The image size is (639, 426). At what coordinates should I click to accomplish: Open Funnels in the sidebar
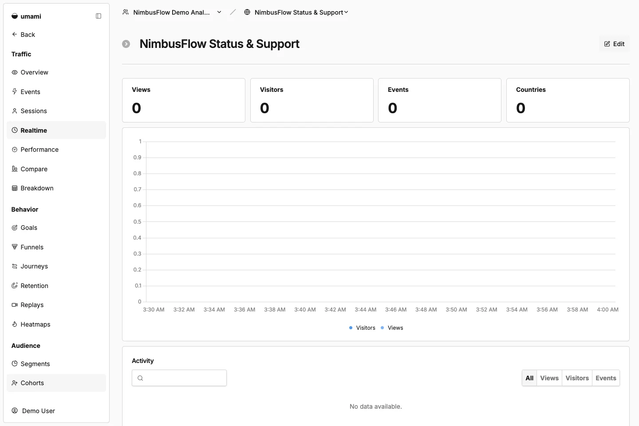coord(56,247)
